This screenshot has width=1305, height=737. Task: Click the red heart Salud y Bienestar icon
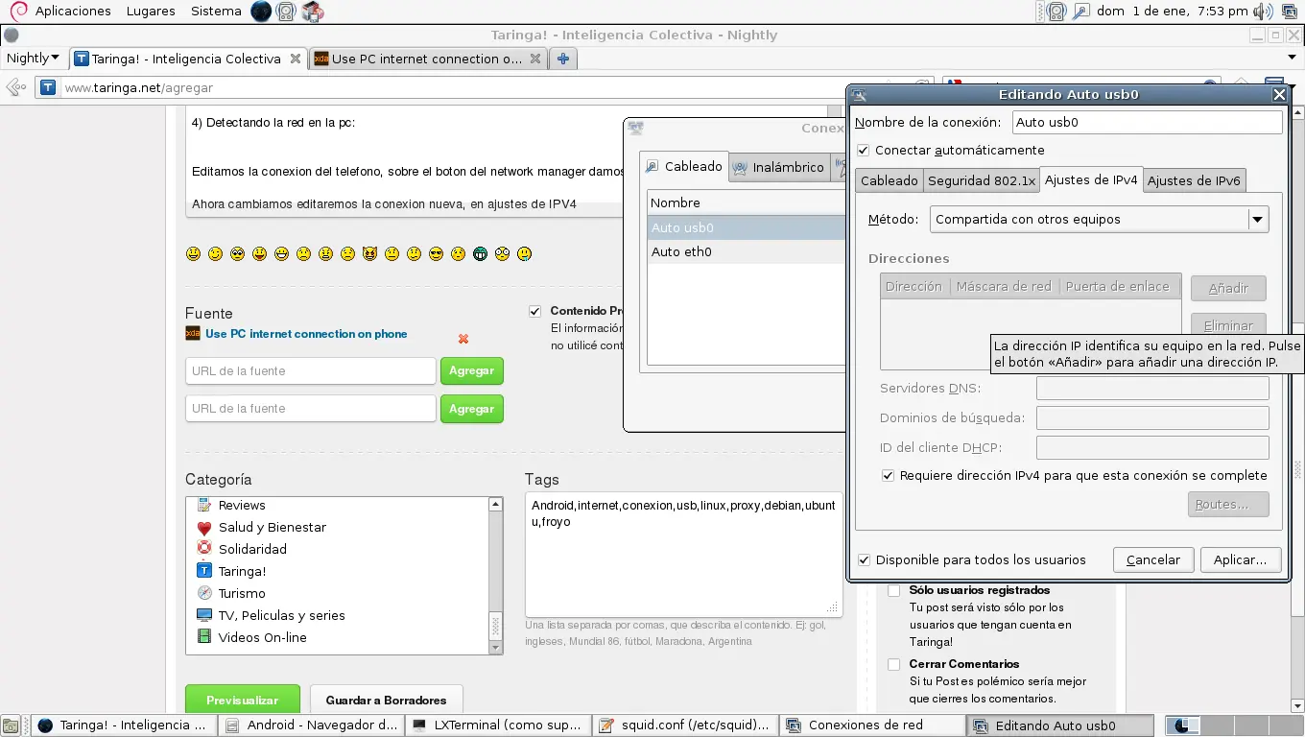tap(204, 528)
